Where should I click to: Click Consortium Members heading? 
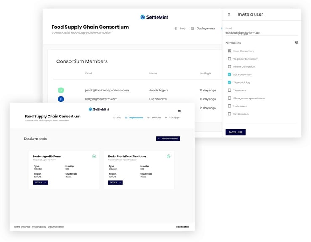82,61
